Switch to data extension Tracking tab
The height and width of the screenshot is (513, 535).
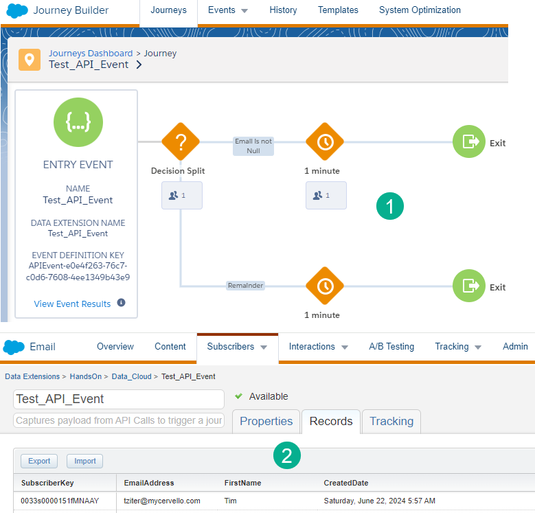391,421
